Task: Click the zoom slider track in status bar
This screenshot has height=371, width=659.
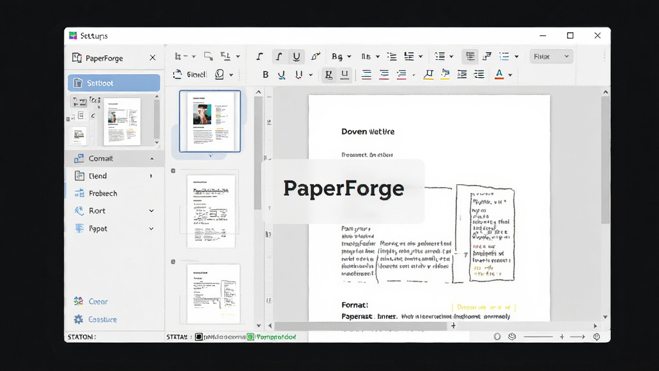Action: [x=538, y=336]
